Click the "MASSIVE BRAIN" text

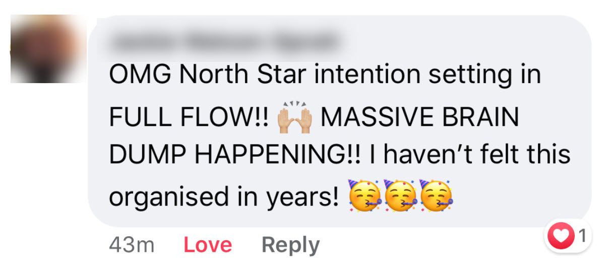(x=419, y=117)
